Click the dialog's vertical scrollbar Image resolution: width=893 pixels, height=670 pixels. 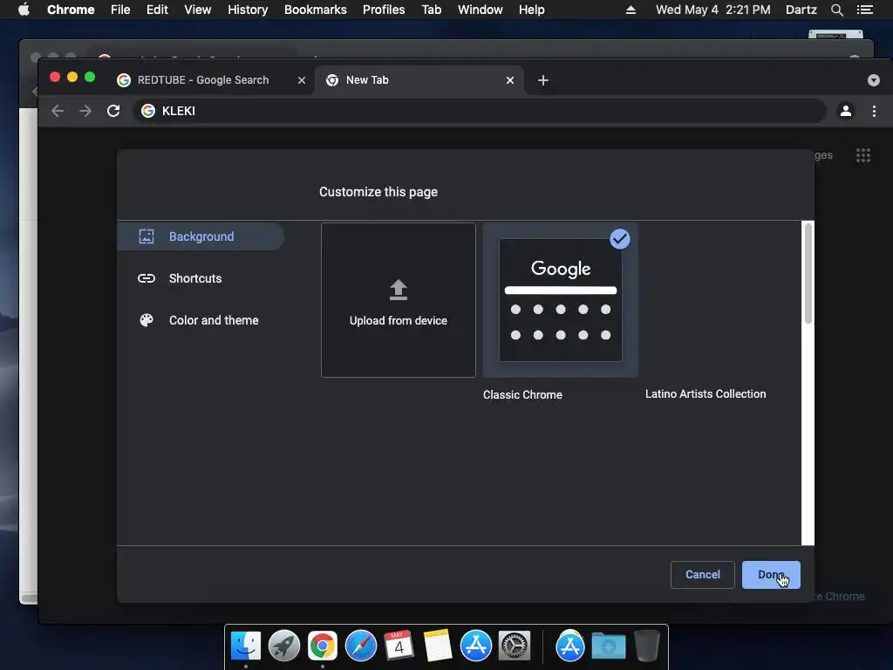click(808, 273)
